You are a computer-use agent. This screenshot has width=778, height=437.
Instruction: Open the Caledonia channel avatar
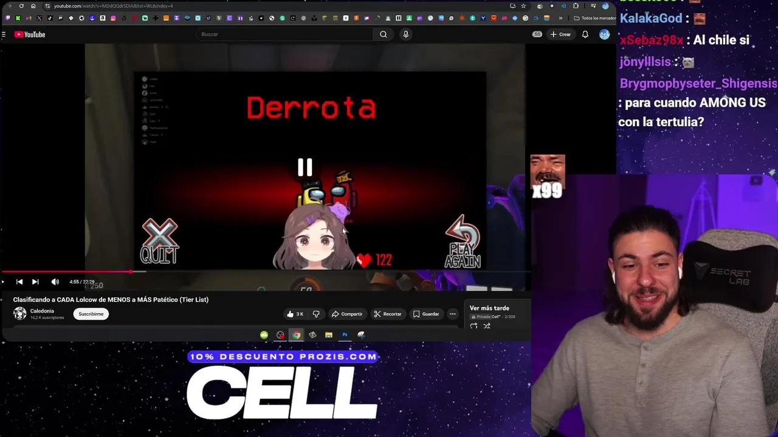pyautogui.click(x=20, y=313)
